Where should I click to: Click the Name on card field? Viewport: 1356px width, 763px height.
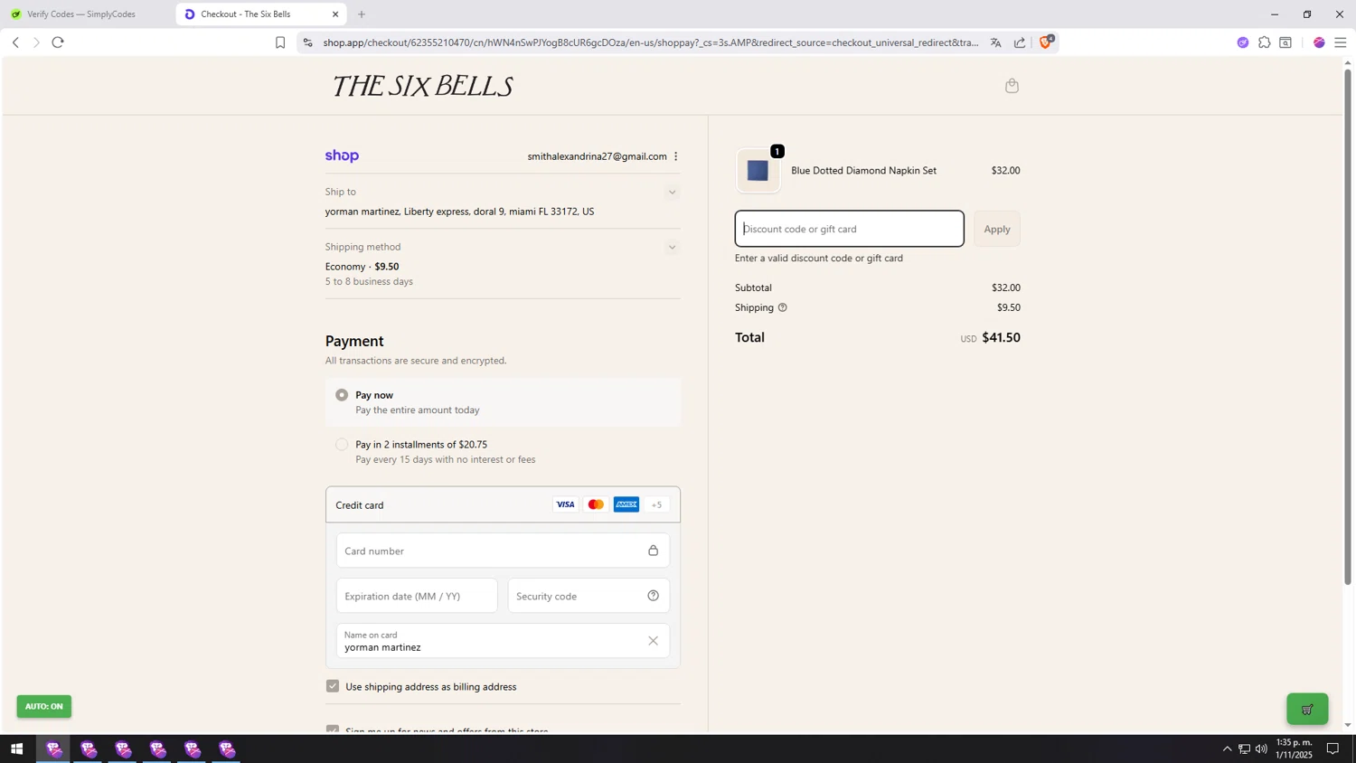point(503,641)
